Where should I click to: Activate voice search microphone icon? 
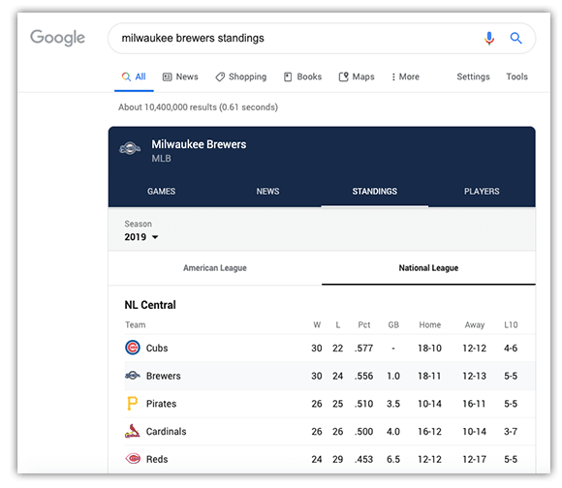pyautogui.click(x=489, y=38)
